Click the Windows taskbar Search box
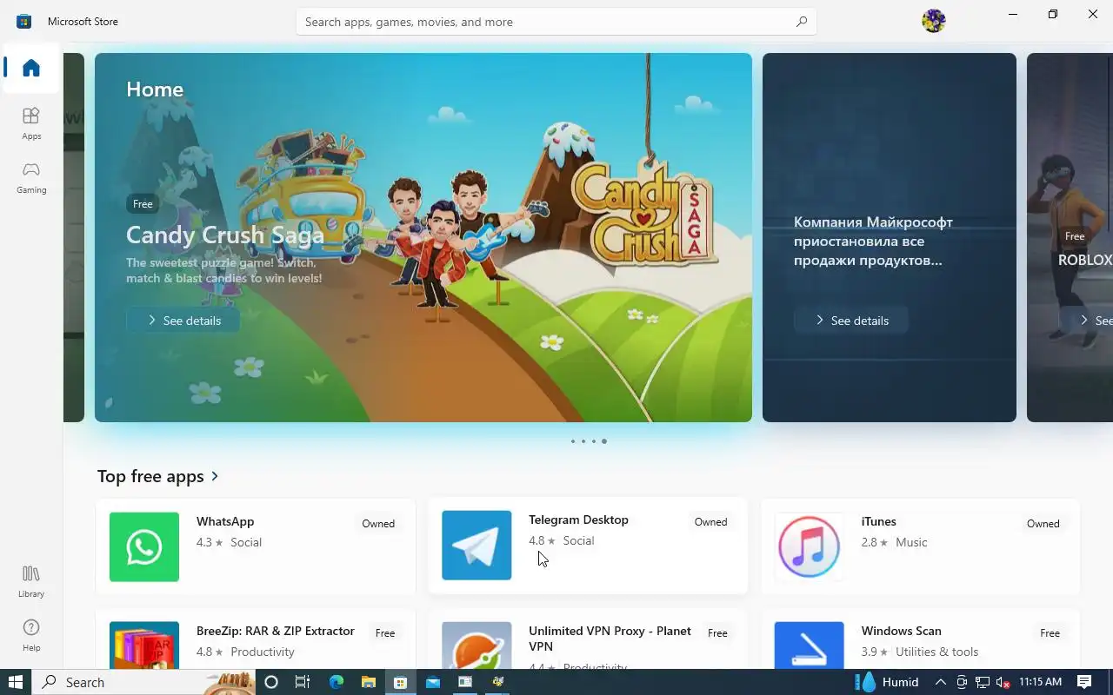 [143, 682]
